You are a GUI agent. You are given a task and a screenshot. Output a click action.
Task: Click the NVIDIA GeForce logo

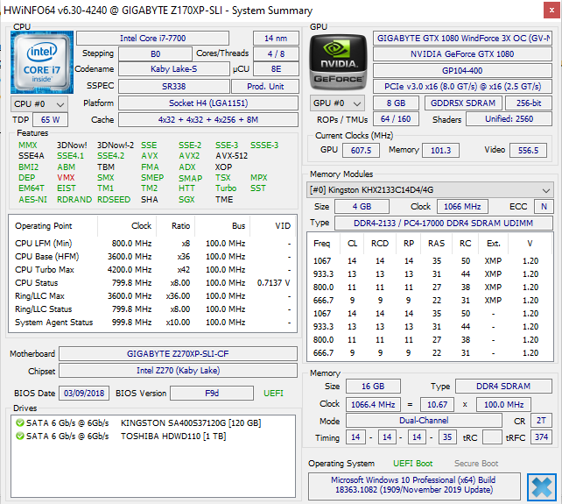(338, 61)
